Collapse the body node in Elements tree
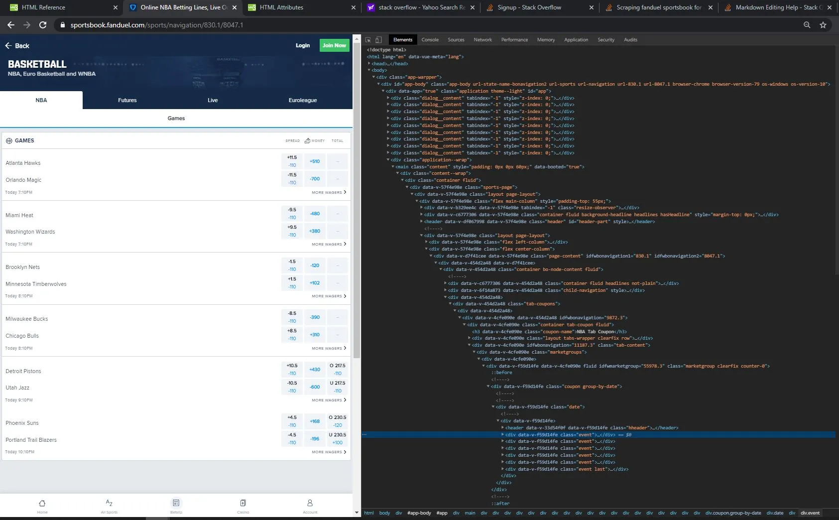The image size is (839, 520). 369,70
